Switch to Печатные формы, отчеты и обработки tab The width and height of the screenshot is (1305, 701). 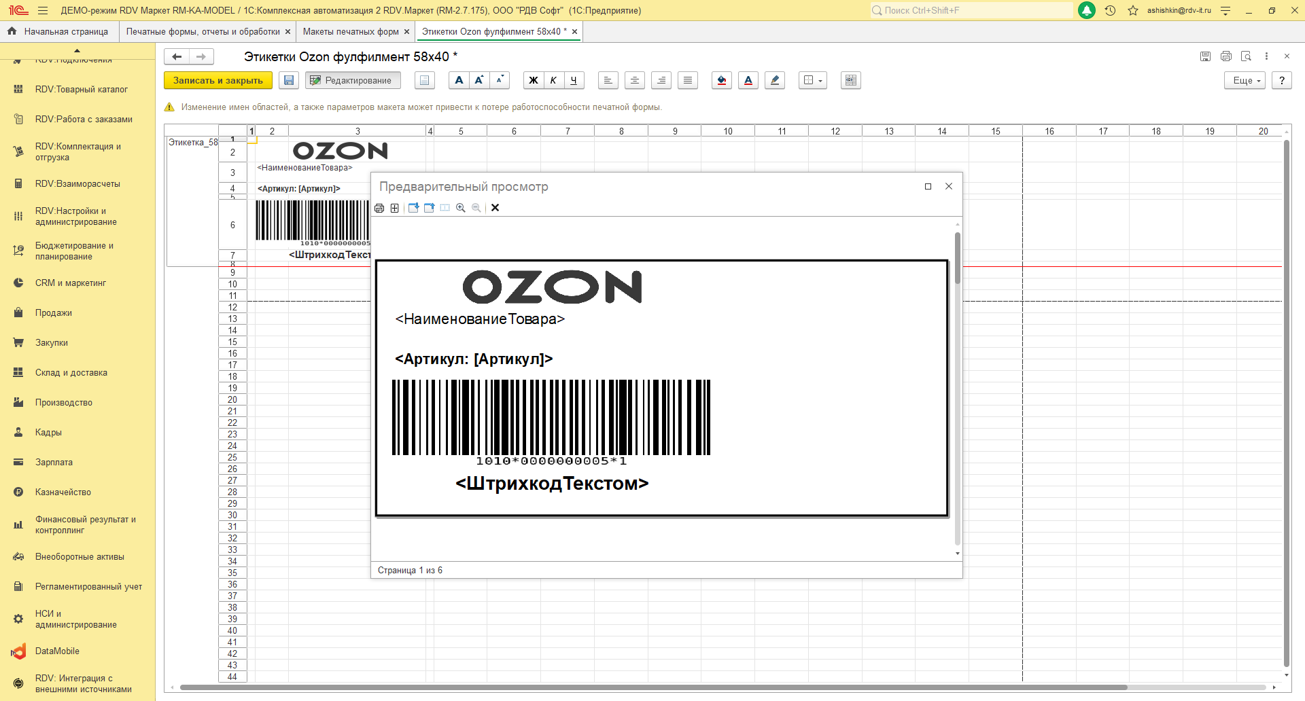[x=203, y=31]
